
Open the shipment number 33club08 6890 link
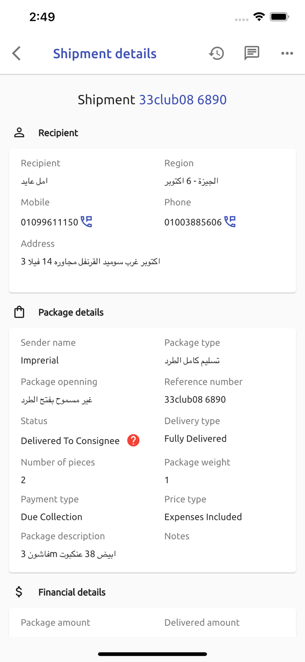(x=183, y=100)
